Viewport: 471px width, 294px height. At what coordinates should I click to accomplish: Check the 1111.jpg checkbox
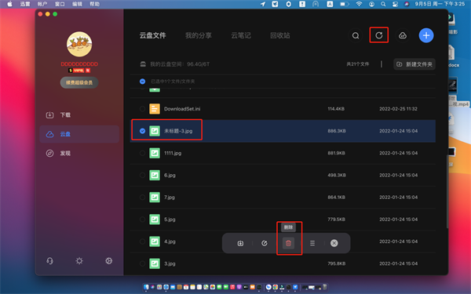pyautogui.click(x=142, y=153)
